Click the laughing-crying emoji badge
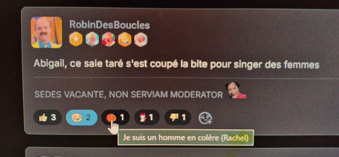The width and height of the screenshot is (339, 157). pos(125,39)
